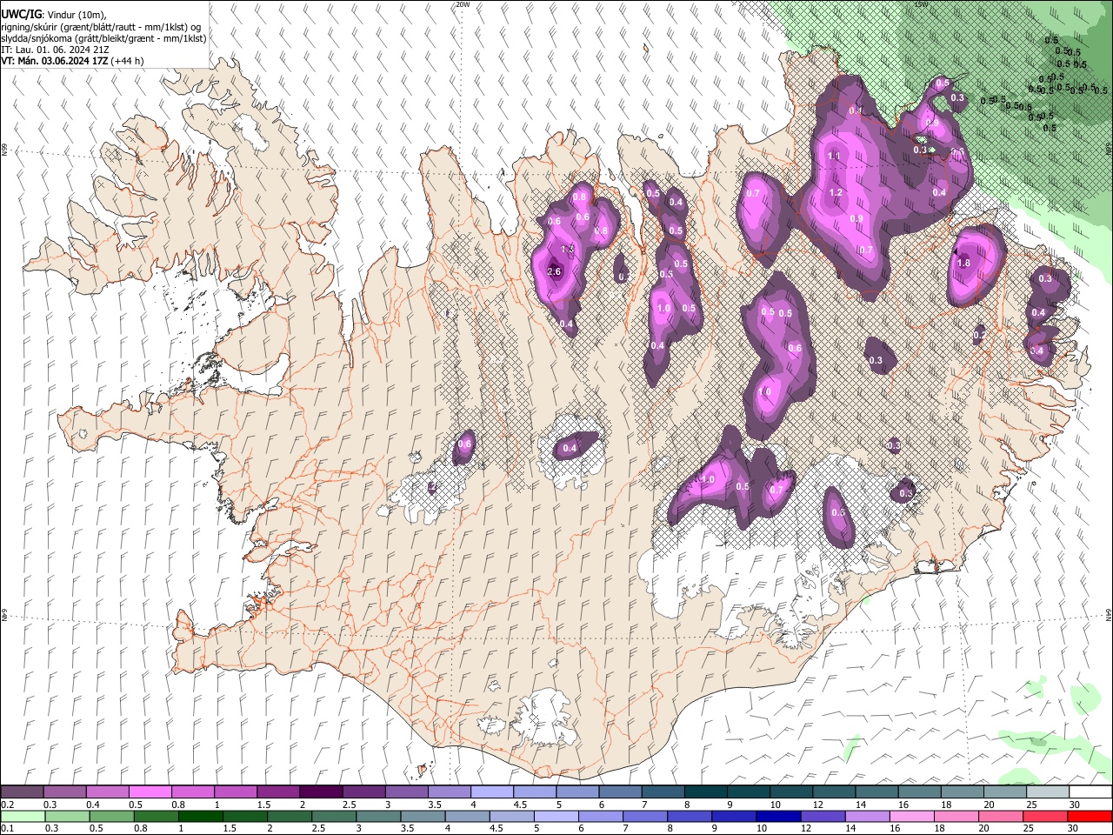1113x835 pixels.
Task: Click the 'UWC/IG: Vindur (10m)' title text
Action: click(54, 15)
